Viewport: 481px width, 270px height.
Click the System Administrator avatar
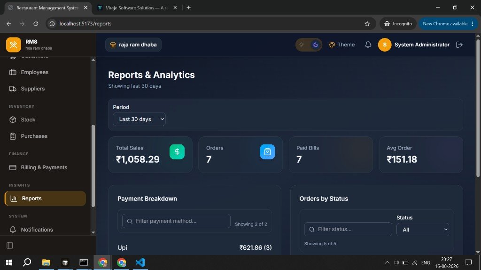click(x=385, y=45)
